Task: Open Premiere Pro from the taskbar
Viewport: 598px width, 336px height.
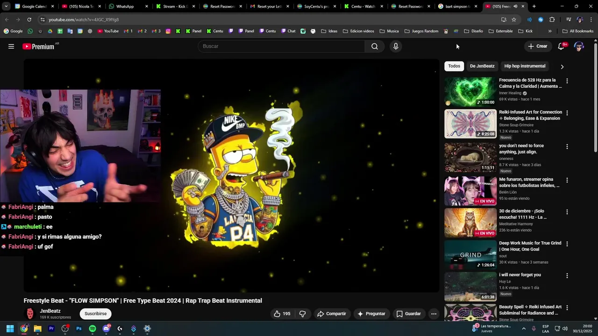Action: click(x=51, y=329)
